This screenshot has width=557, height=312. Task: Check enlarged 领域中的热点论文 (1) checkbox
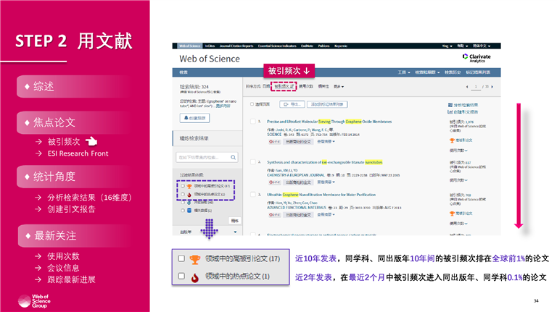pyautogui.click(x=181, y=276)
